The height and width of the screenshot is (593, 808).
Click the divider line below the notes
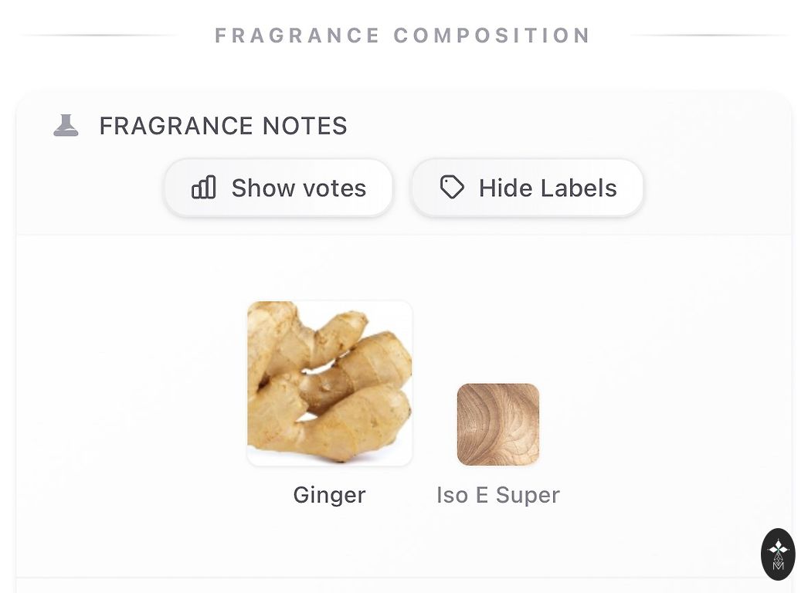[x=386, y=578]
